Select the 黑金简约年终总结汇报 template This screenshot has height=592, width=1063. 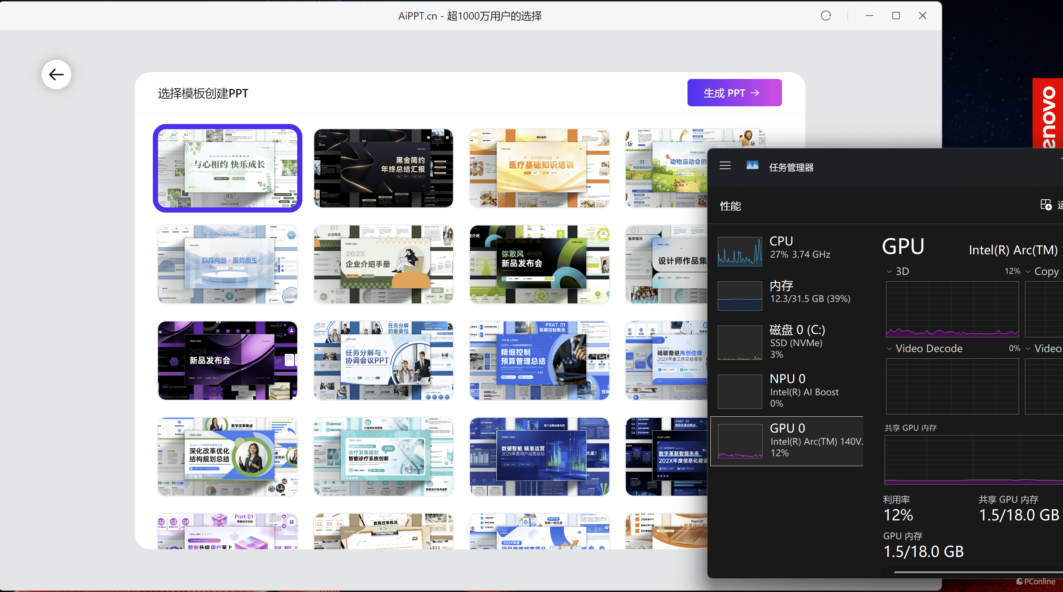[383, 168]
